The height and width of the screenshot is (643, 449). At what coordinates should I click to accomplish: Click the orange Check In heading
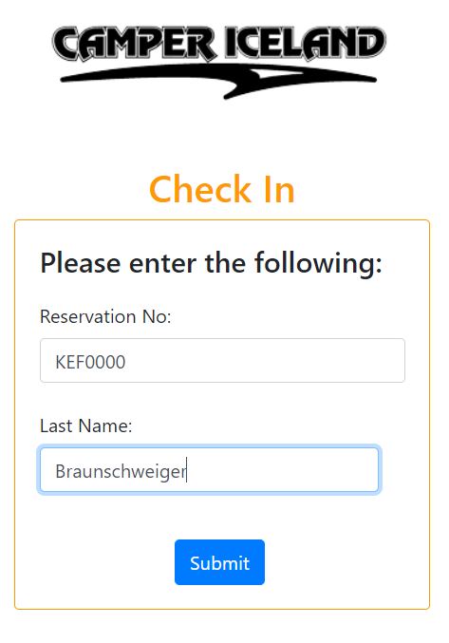tap(222, 189)
